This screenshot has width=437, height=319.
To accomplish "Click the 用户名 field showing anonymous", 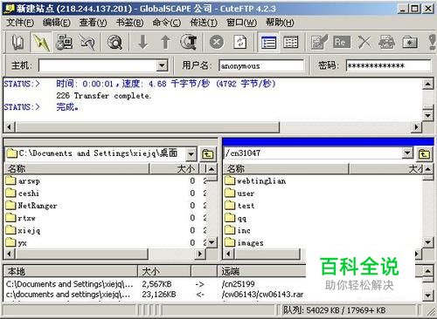I will tap(261, 65).
